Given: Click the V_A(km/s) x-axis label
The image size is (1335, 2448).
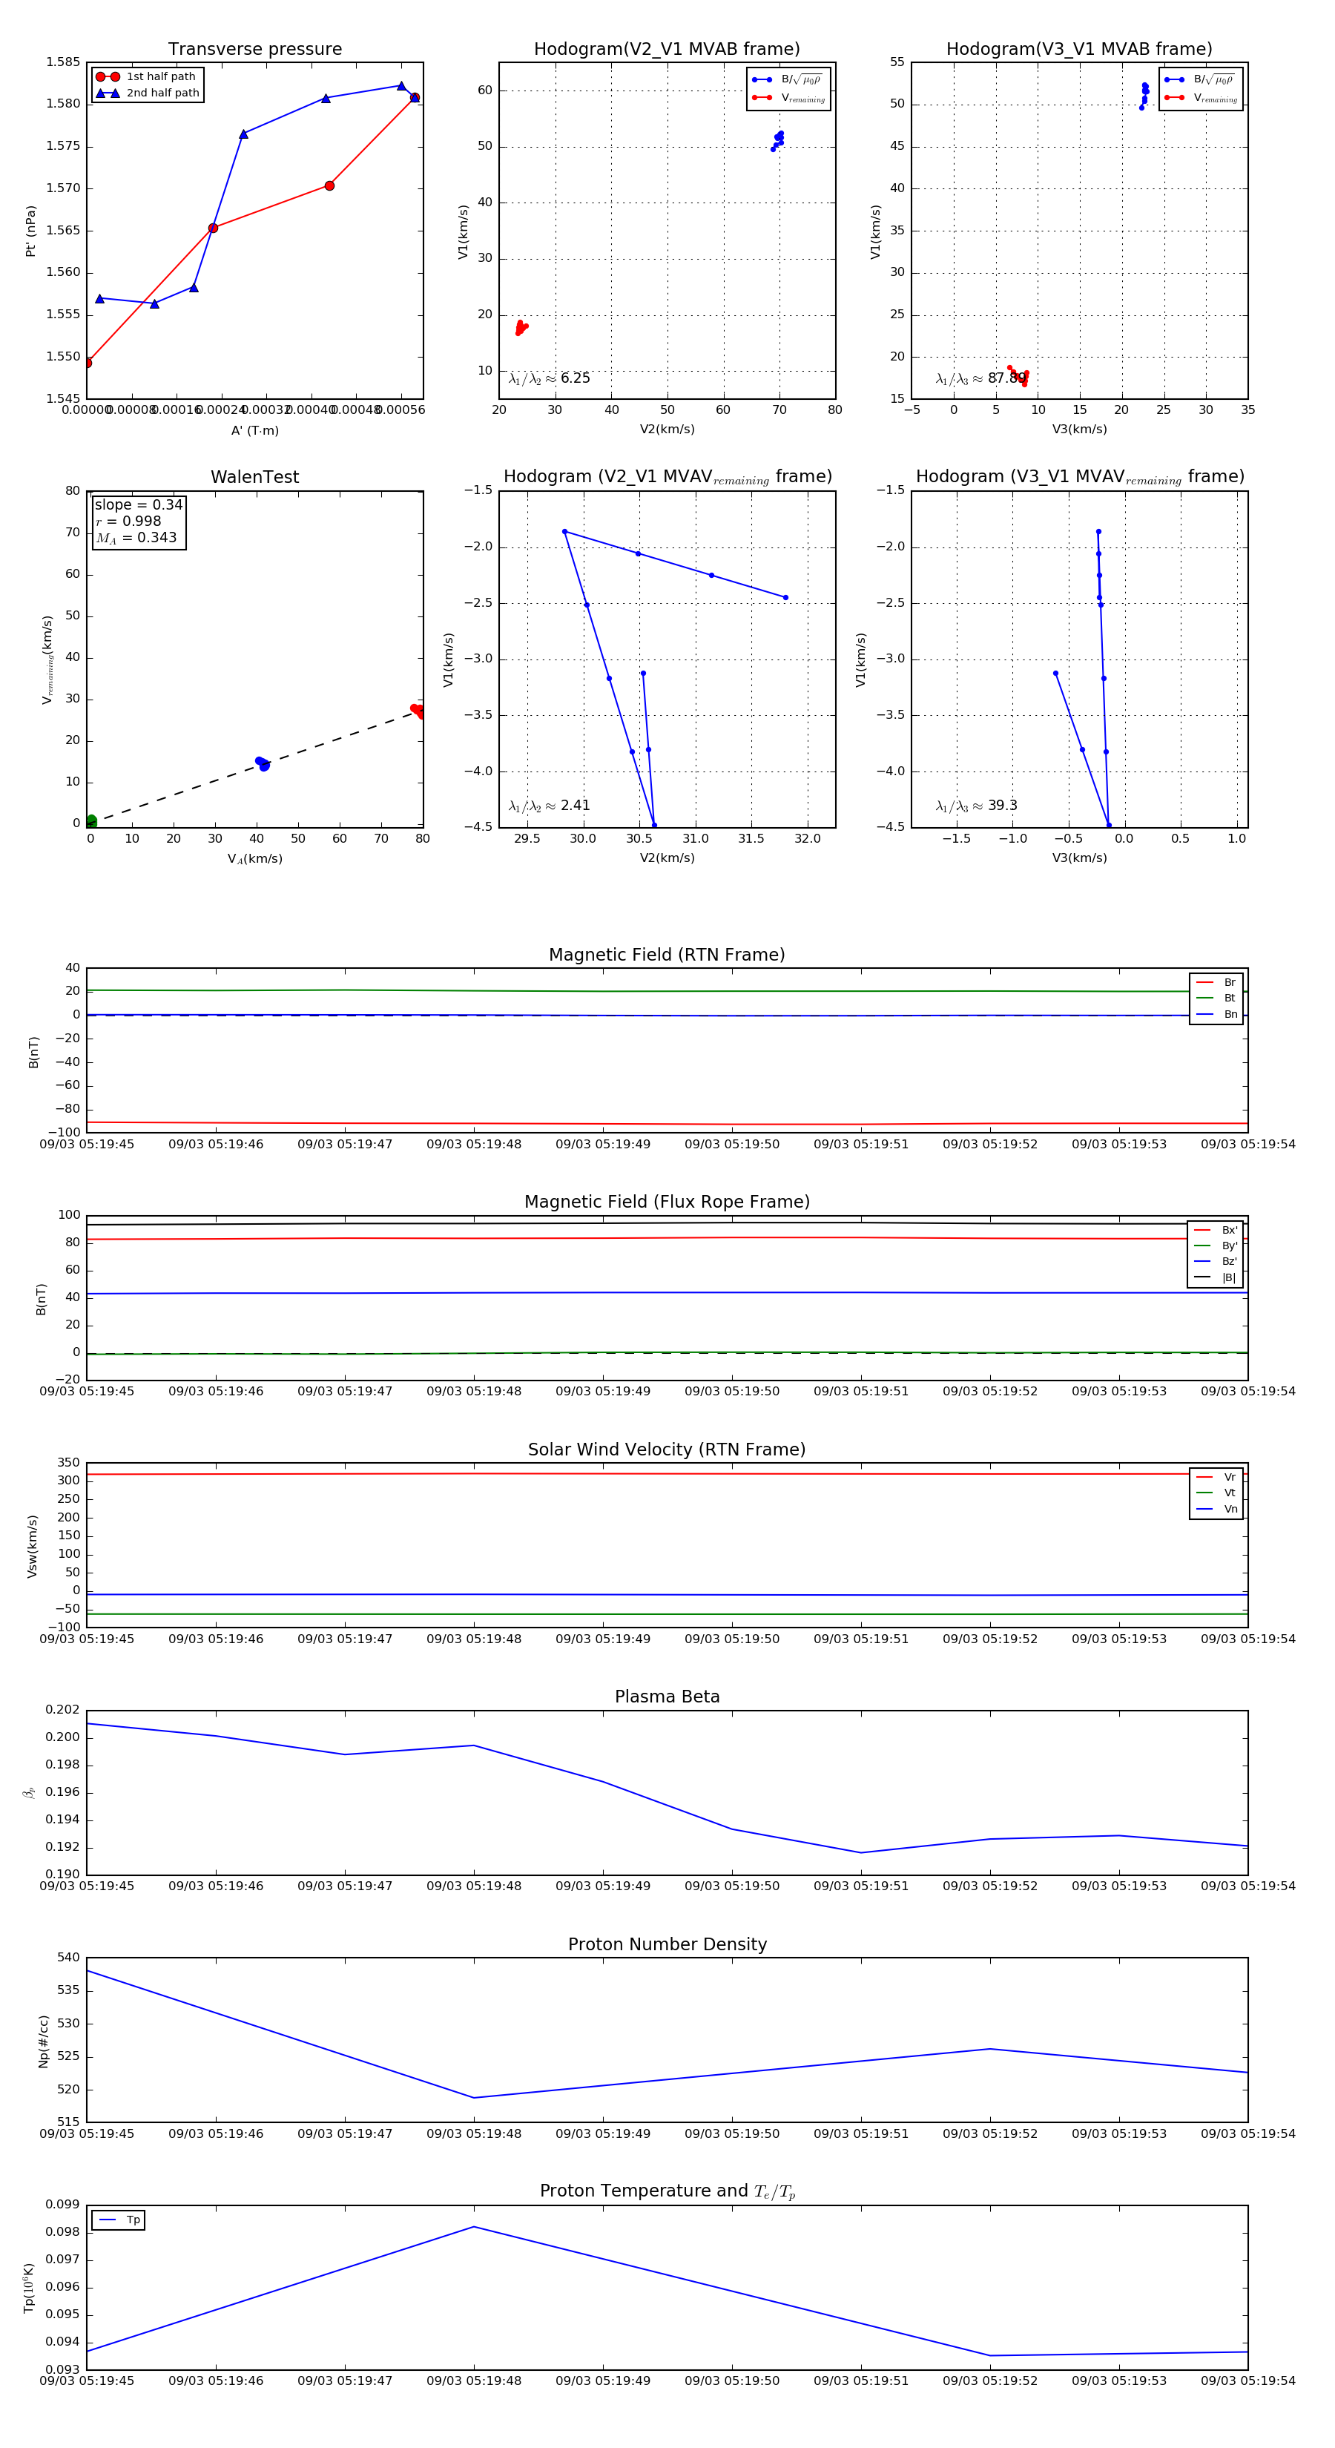Looking at the screenshot, I should (254, 859).
